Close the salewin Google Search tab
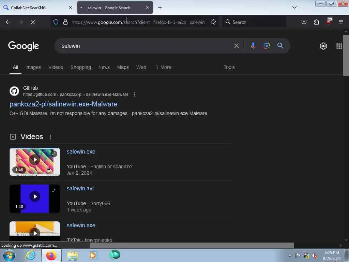Image resolution: width=349 pixels, height=262 pixels. coord(147,8)
